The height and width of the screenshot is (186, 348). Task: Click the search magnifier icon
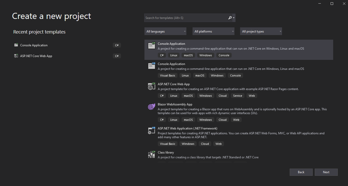(x=230, y=18)
